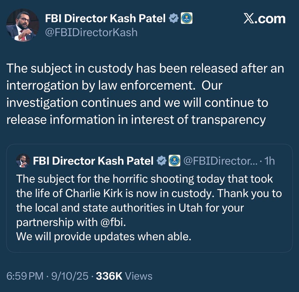Click the small avatar in the quoted post

[x=23, y=161]
